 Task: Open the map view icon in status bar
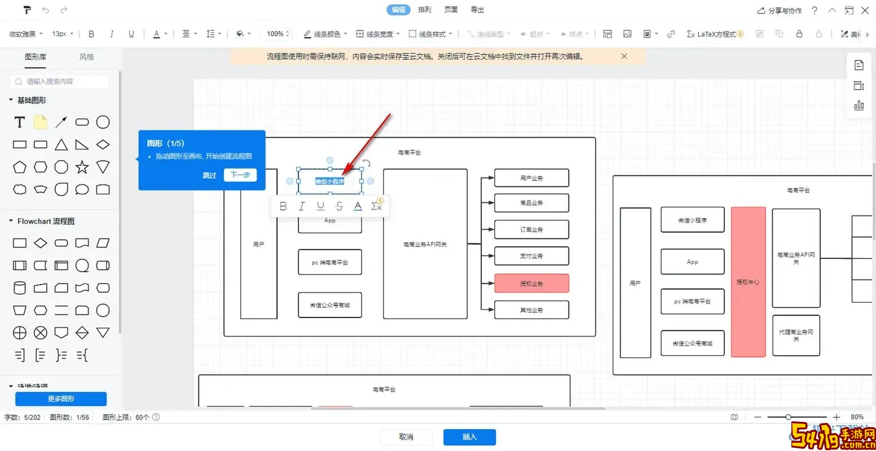click(734, 417)
